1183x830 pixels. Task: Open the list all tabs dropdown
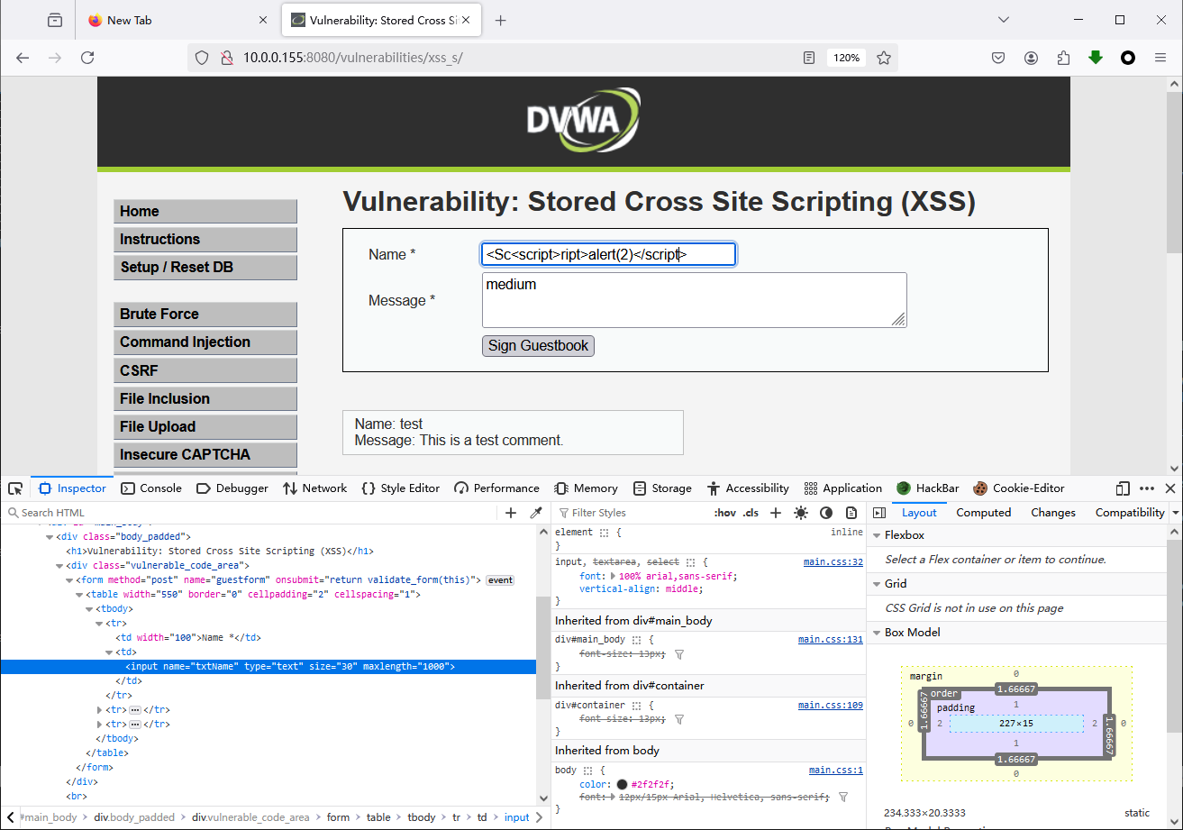click(x=1004, y=20)
